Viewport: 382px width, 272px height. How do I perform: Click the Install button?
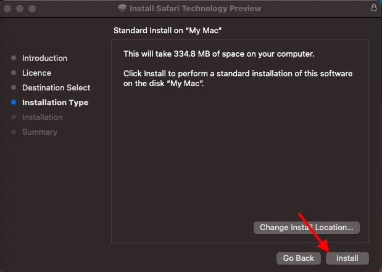(x=347, y=258)
